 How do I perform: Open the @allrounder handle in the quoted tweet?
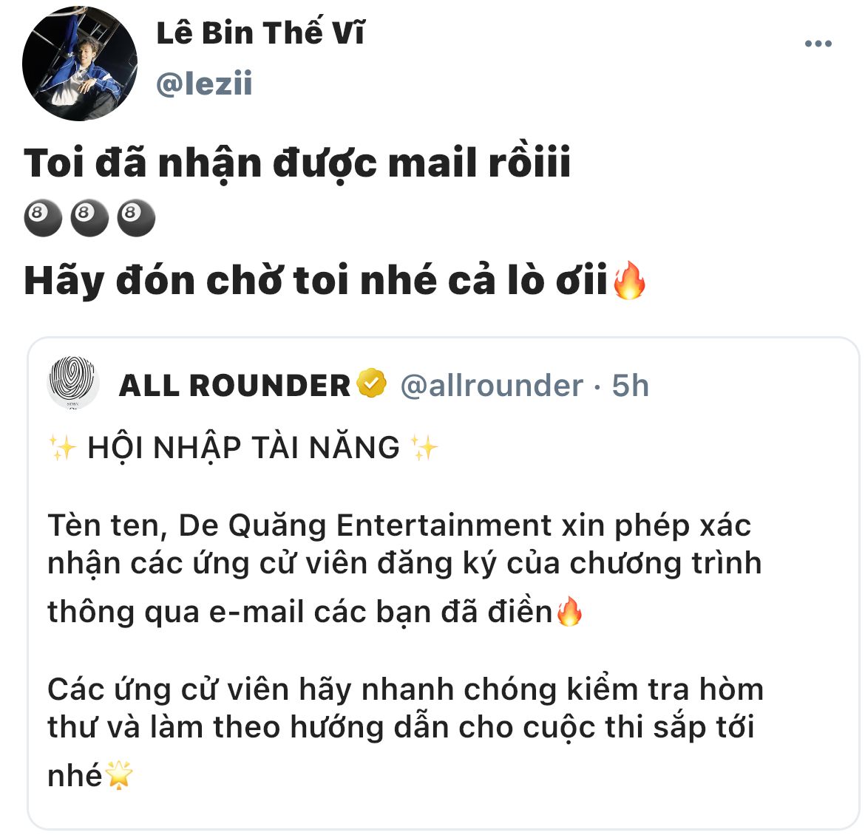492,385
